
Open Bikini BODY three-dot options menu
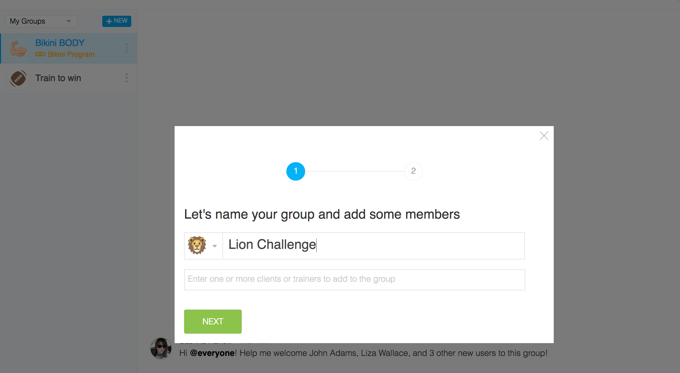tap(127, 48)
